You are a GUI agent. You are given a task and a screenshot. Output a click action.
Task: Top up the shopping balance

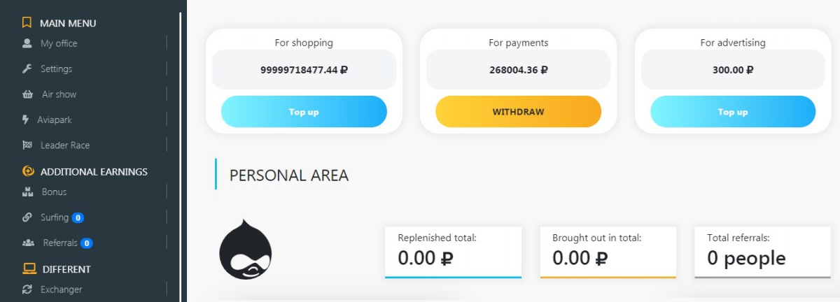coord(304,112)
